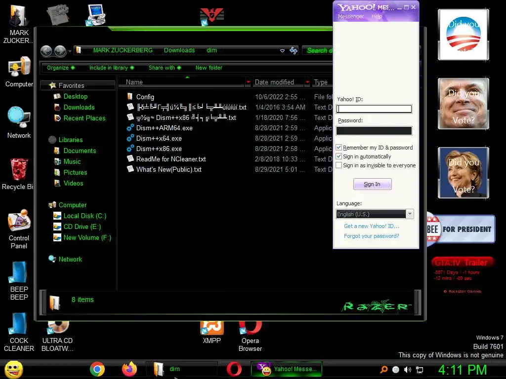Open the Computer desktop icon

click(x=19, y=72)
